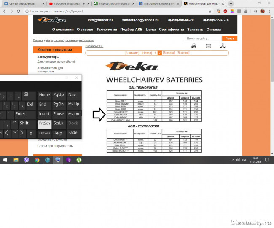Open Подбор АКБ menu item
This screenshot has height=228, width=274.
[x=131, y=30]
